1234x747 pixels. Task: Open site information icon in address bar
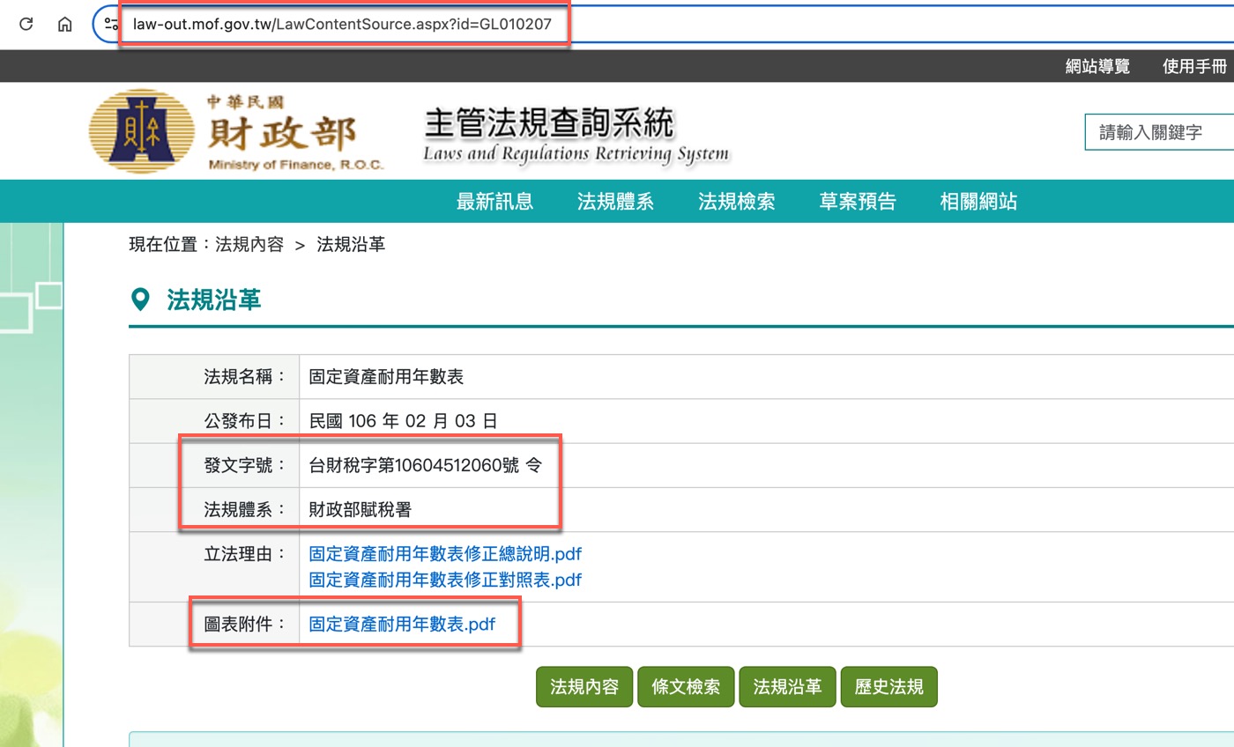coord(112,24)
